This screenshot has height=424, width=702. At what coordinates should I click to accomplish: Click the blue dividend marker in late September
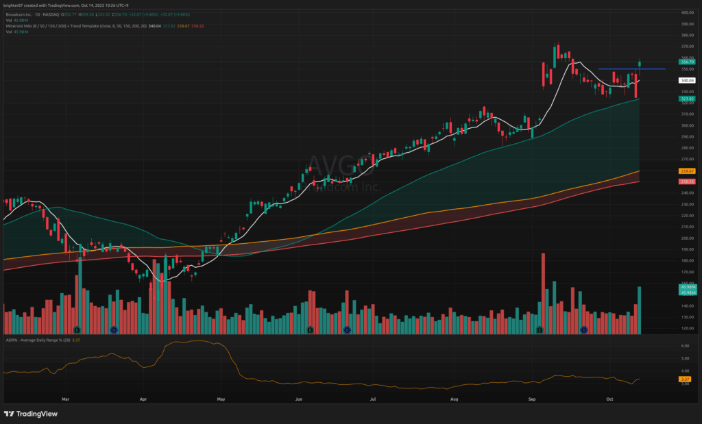pyautogui.click(x=584, y=330)
